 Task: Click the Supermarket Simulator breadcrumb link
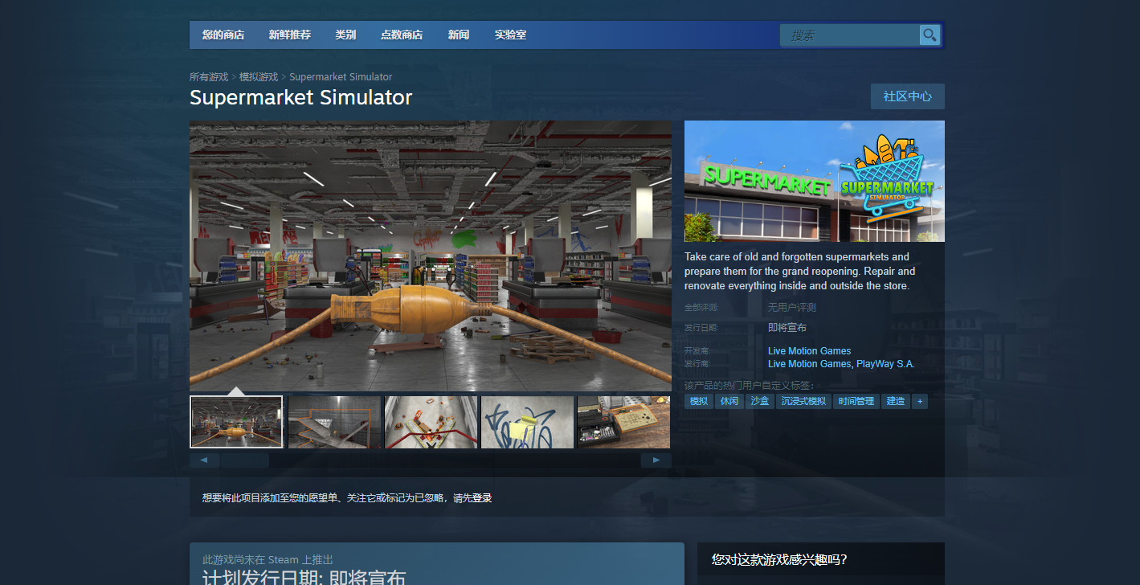click(341, 77)
